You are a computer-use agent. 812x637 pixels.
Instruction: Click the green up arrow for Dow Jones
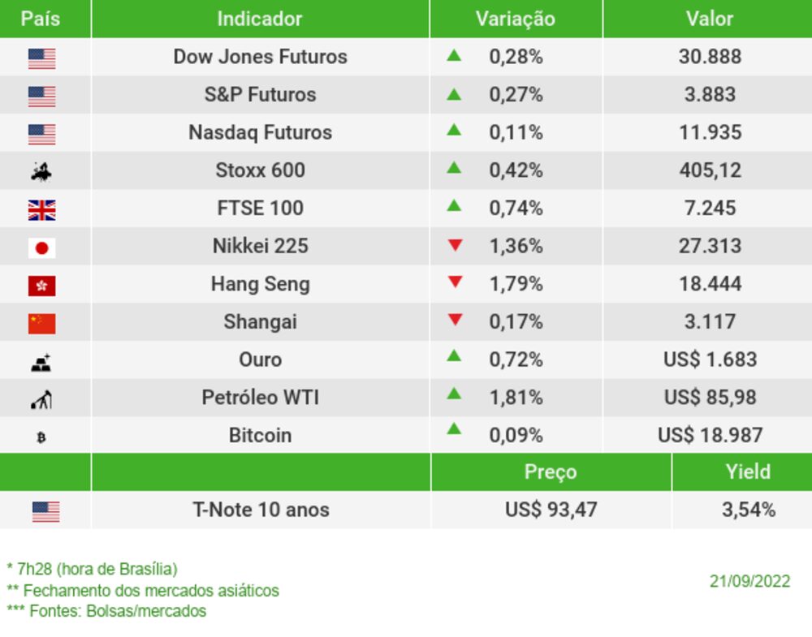(454, 56)
